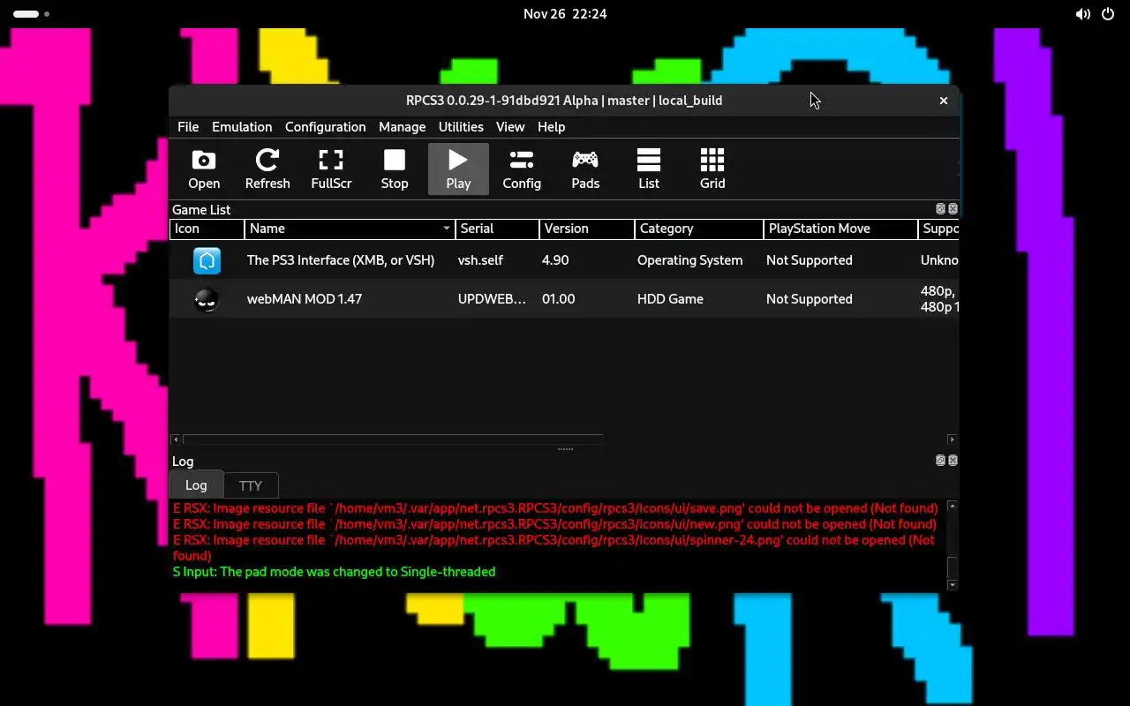The image size is (1130, 706).
Task: Switch to the TTY tab
Action: 251,485
